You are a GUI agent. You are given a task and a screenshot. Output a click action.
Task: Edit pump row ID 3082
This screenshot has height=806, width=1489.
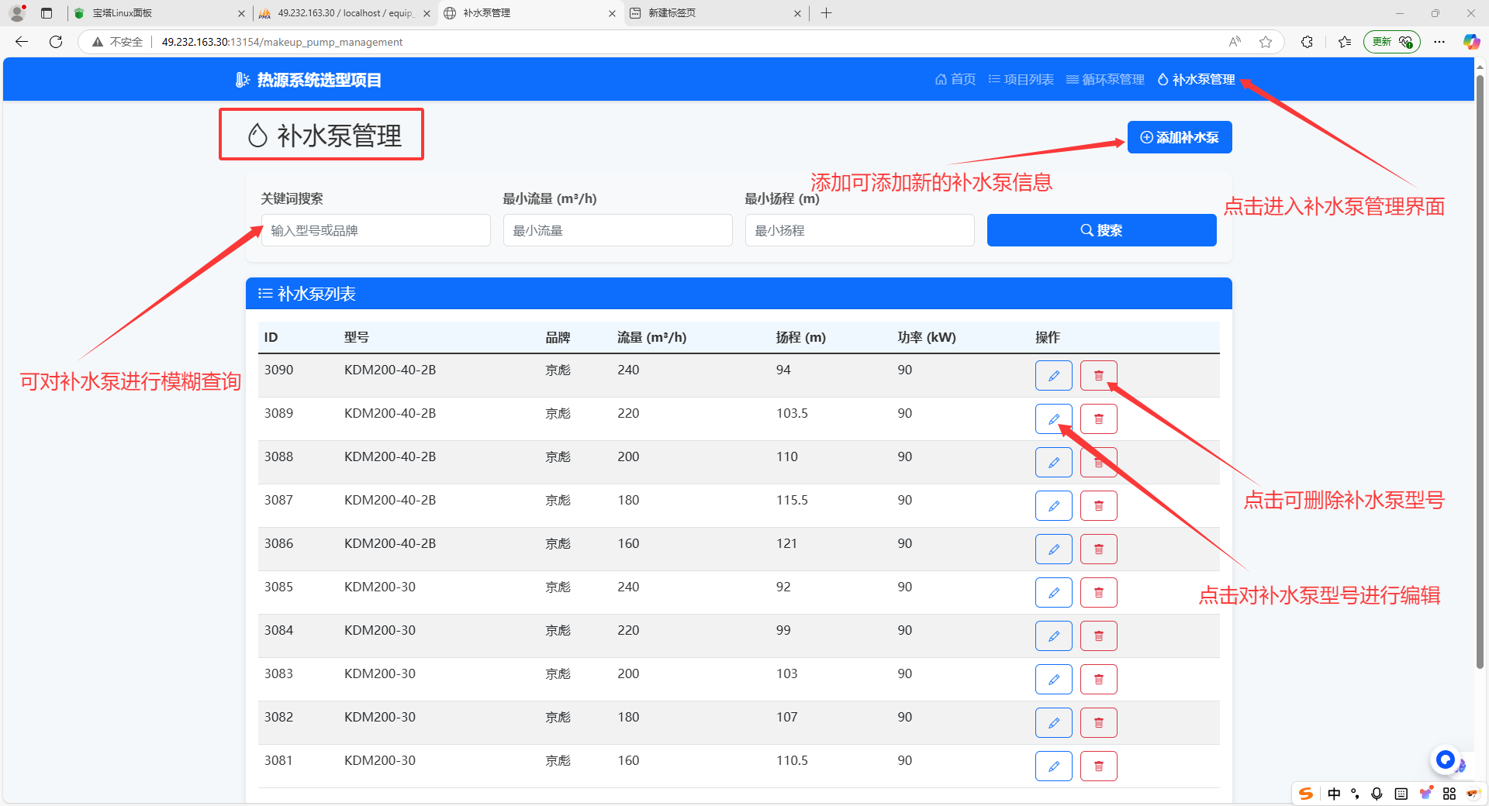(1053, 723)
